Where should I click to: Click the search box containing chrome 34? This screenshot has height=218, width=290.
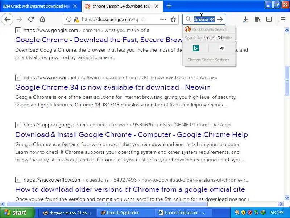click(x=204, y=19)
